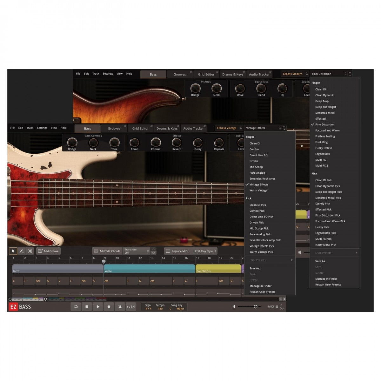381x381 pixels.
Task: Open the Track menu in front window
Action: point(30,128)
